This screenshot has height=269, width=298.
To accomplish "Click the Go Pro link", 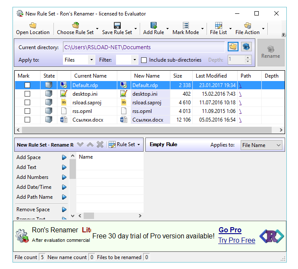I will point(230,230).
